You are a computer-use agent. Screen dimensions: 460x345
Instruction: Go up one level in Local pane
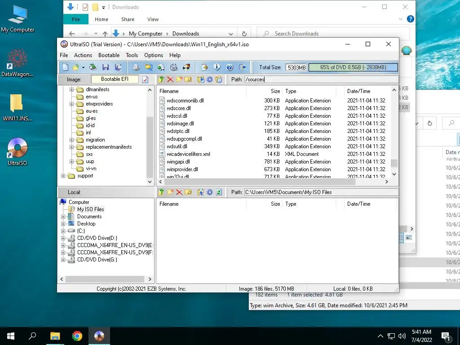point(161,192)
